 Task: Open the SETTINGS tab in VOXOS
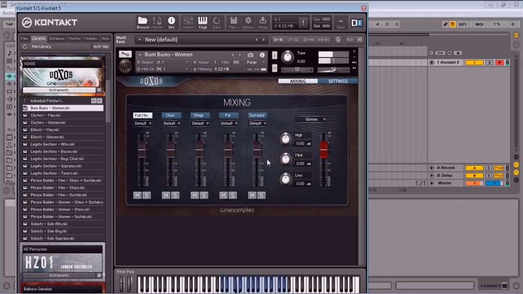tap(338, 81)
